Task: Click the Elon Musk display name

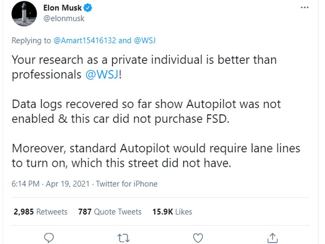Action: 63,8
